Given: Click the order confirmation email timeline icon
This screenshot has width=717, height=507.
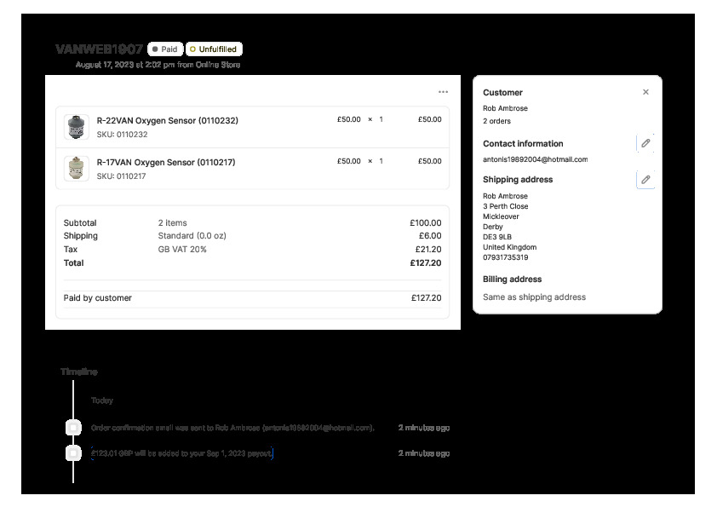Looking at the screenshot, I should tap(74, 427).
